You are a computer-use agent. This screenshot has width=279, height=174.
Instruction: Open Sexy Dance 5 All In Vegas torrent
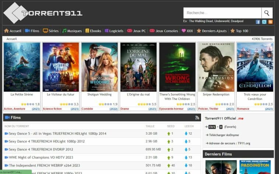57,134
